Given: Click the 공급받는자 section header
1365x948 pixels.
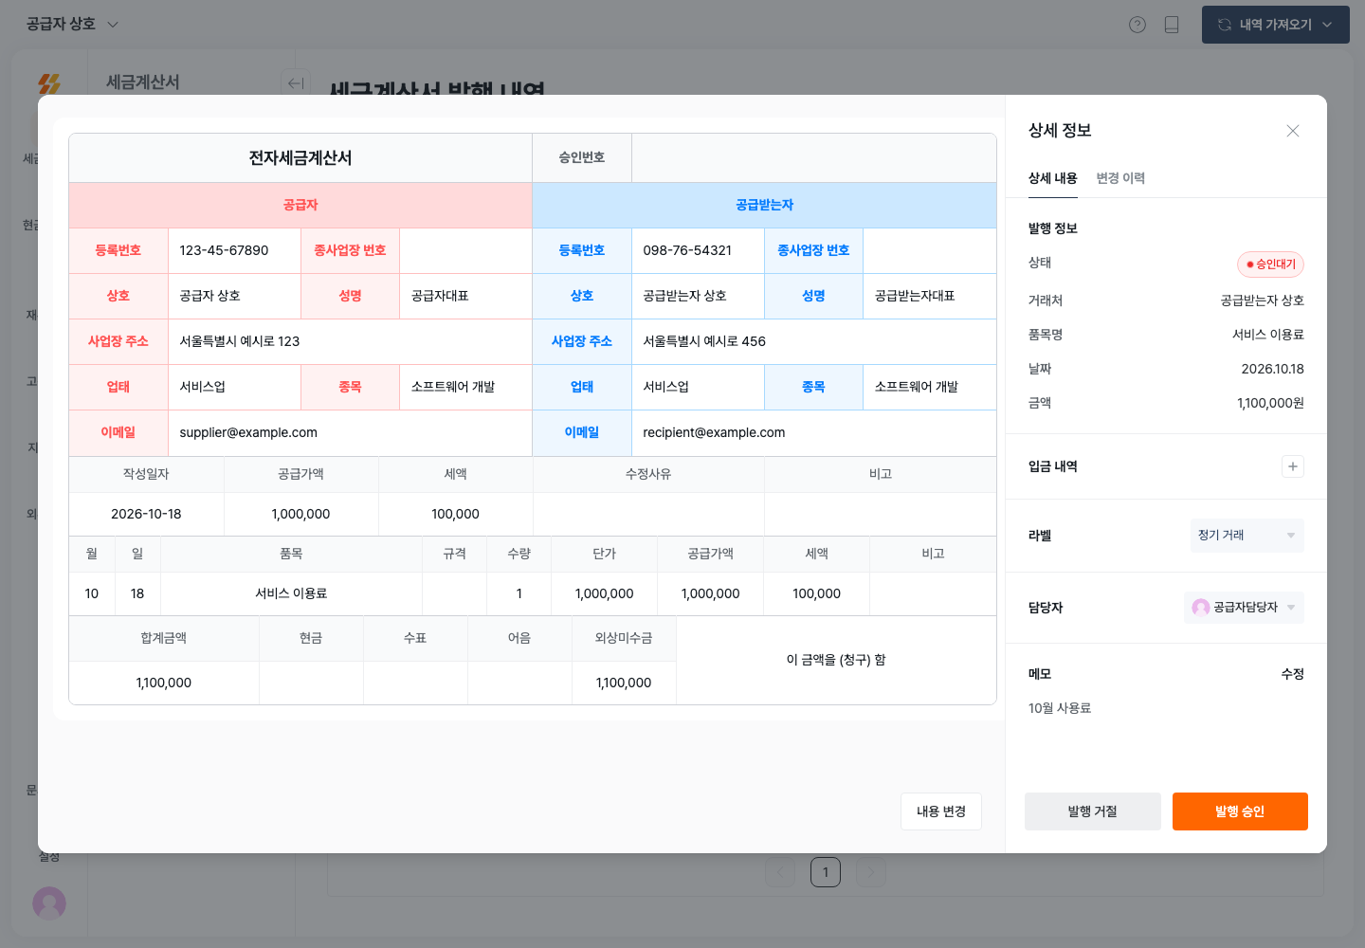Looking at the screenshot, I should [x=764, y=205].
